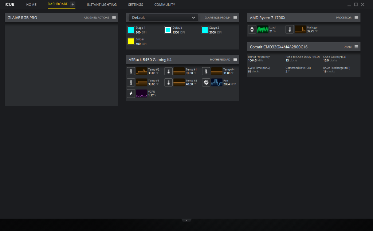Open the DRAM widget hamburger menu

(356, 47)
